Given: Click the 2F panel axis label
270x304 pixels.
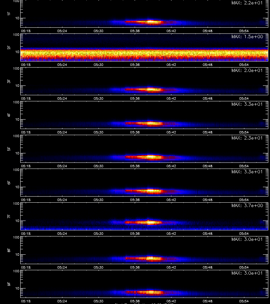Looking at the screenshot, I should coord(9,47).
